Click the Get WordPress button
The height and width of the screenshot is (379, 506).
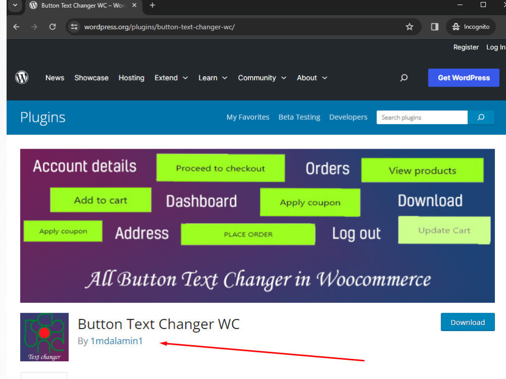pos(463,78)
